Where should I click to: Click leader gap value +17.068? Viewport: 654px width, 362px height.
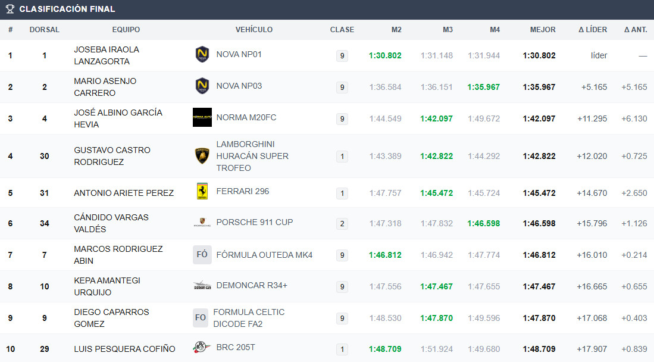coord(592,318)
